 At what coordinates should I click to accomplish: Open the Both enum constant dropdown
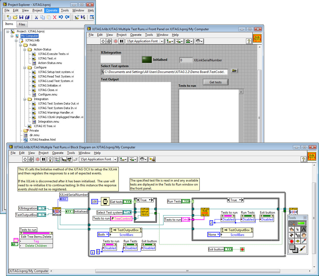107,234
